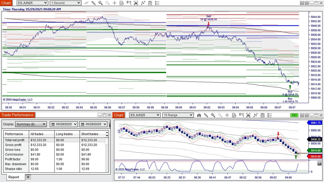Viewport: 324px width, 182px height.
Task: Click the performance grid scroll down arrow
Action: pos(107,135)
